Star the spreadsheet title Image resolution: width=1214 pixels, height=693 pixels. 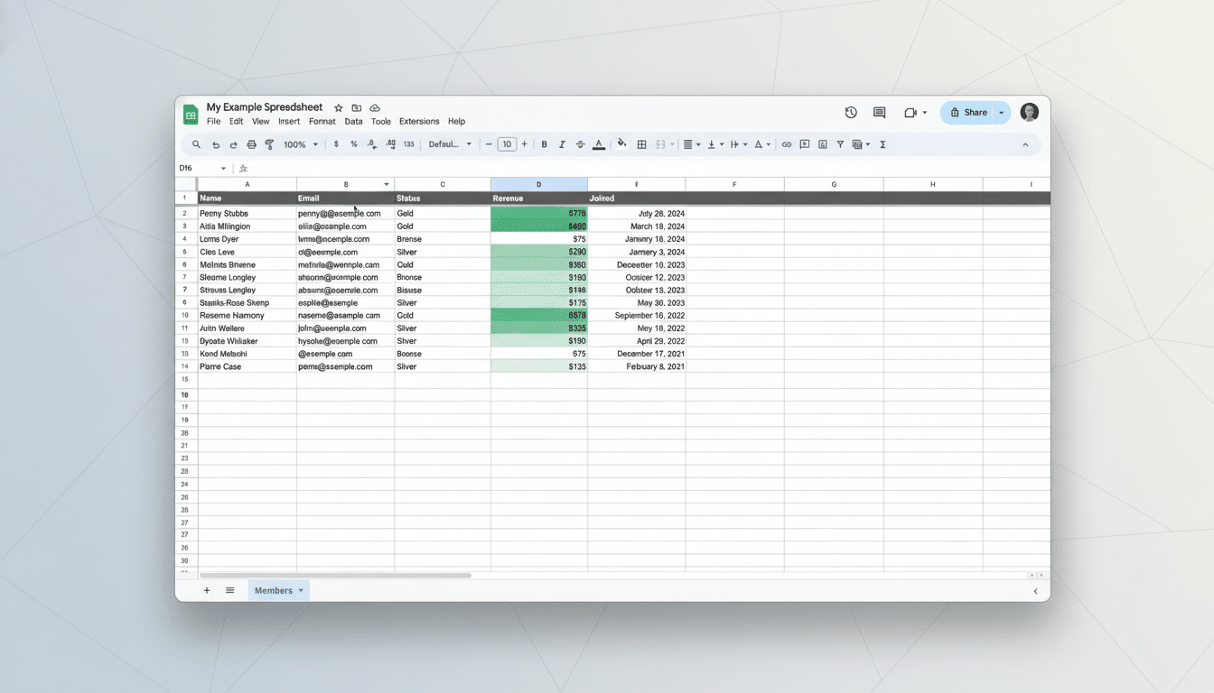click(x=339, y=108)
